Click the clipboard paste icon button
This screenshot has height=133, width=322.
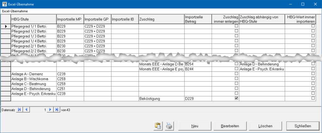tap(158, 126)
